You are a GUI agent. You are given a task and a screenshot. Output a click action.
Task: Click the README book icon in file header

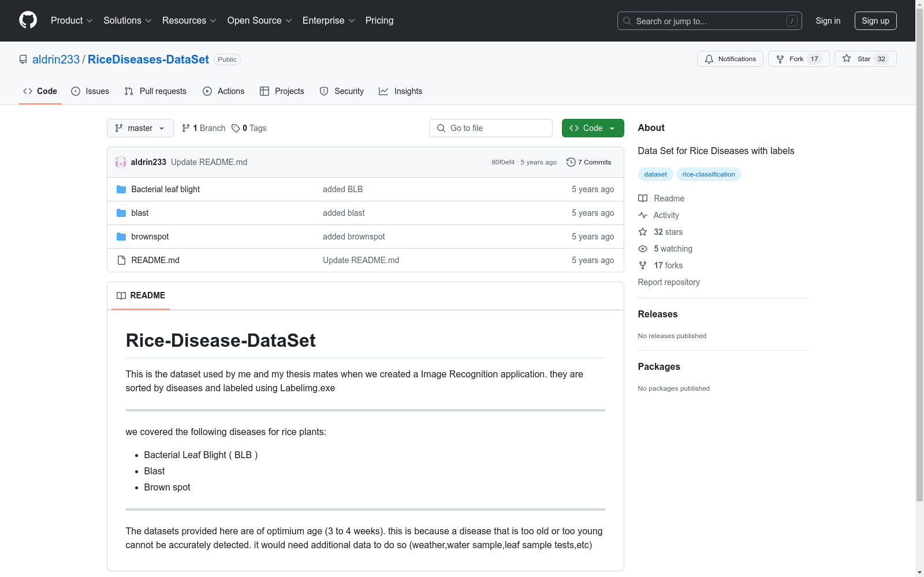121,295
